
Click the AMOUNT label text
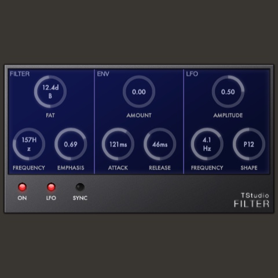pyautogui.click(x=139, y=115)
